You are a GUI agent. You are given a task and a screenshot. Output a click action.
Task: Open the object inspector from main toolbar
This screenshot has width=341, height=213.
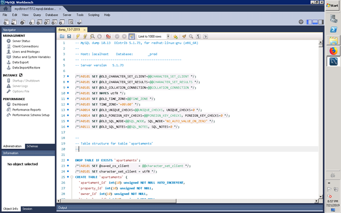[x=22, y=22]
